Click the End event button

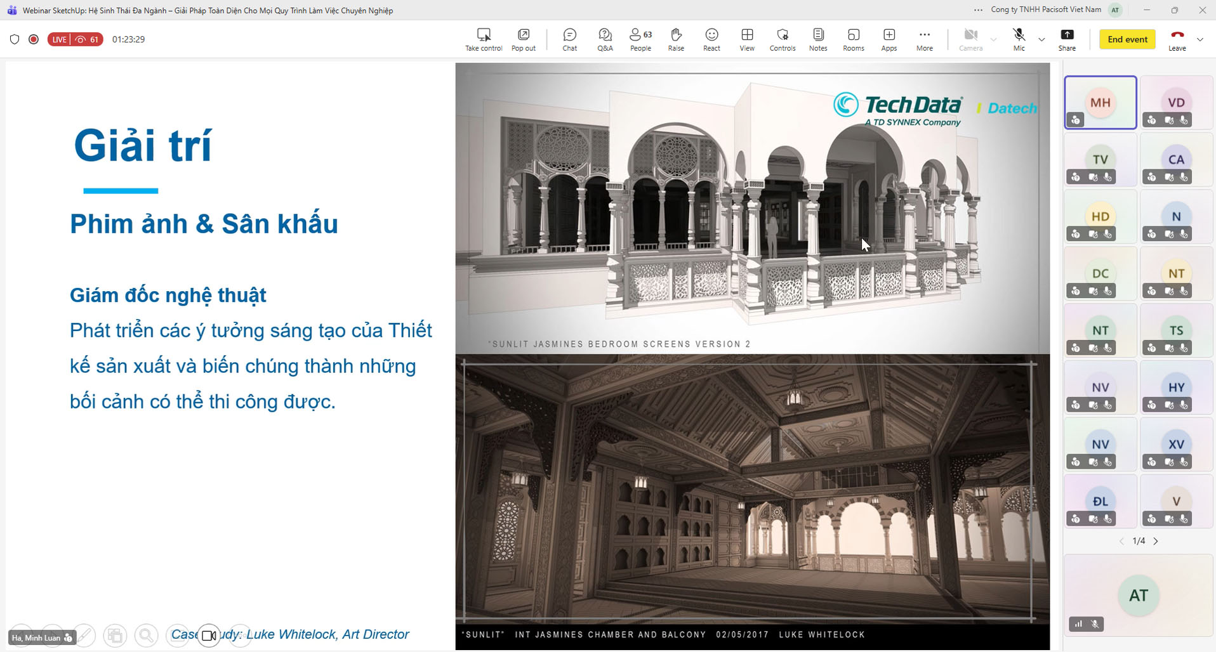pyautogui.click(x=1127, y=39)
